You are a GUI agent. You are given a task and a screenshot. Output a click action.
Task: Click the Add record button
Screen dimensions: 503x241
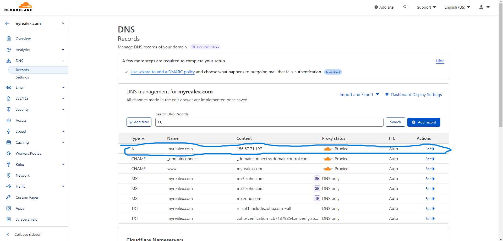(424, 122)
